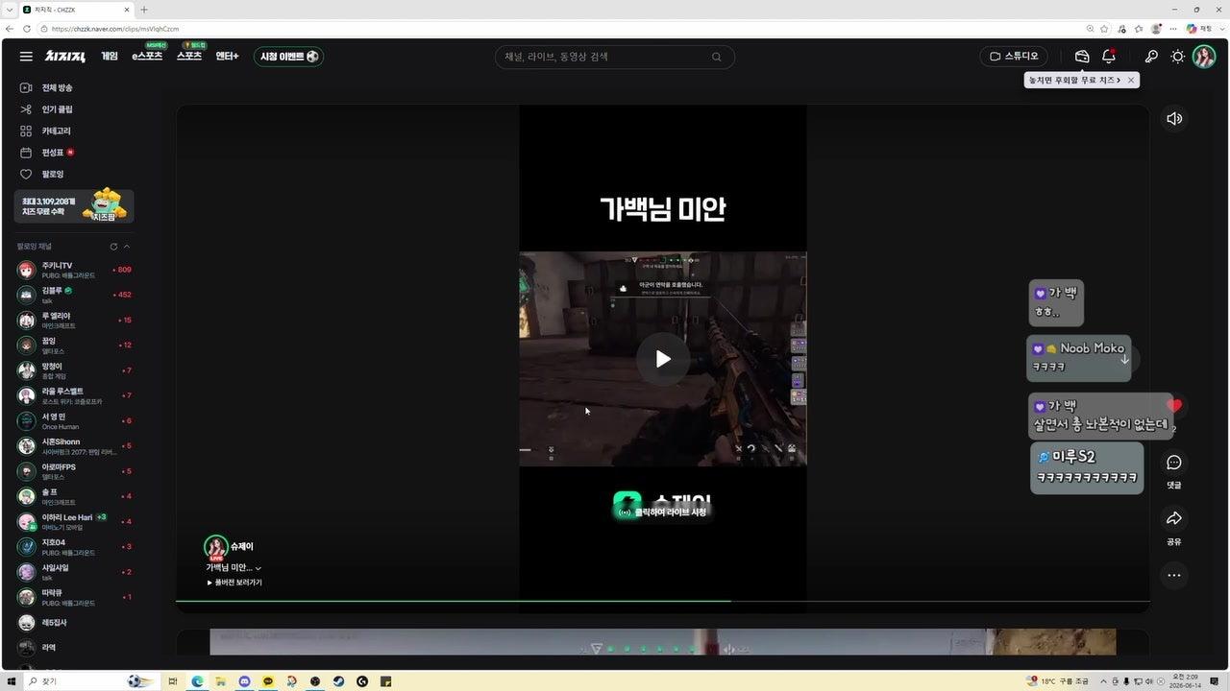Image resolution: width=1230 pixels, height=691 pixels.
Task: Click 클릭하여 라이브 시청 overlay
Action: pos(663,512)
